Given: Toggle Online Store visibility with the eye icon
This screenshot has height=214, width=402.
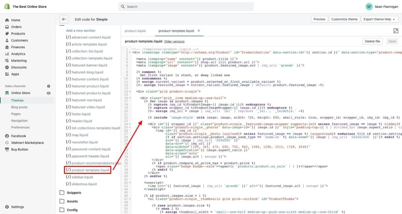Looking at the screenshot, I should click(x=48, y=93).
